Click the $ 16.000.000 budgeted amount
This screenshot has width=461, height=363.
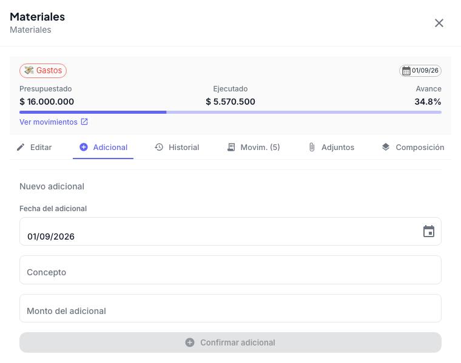coord(47,102)
